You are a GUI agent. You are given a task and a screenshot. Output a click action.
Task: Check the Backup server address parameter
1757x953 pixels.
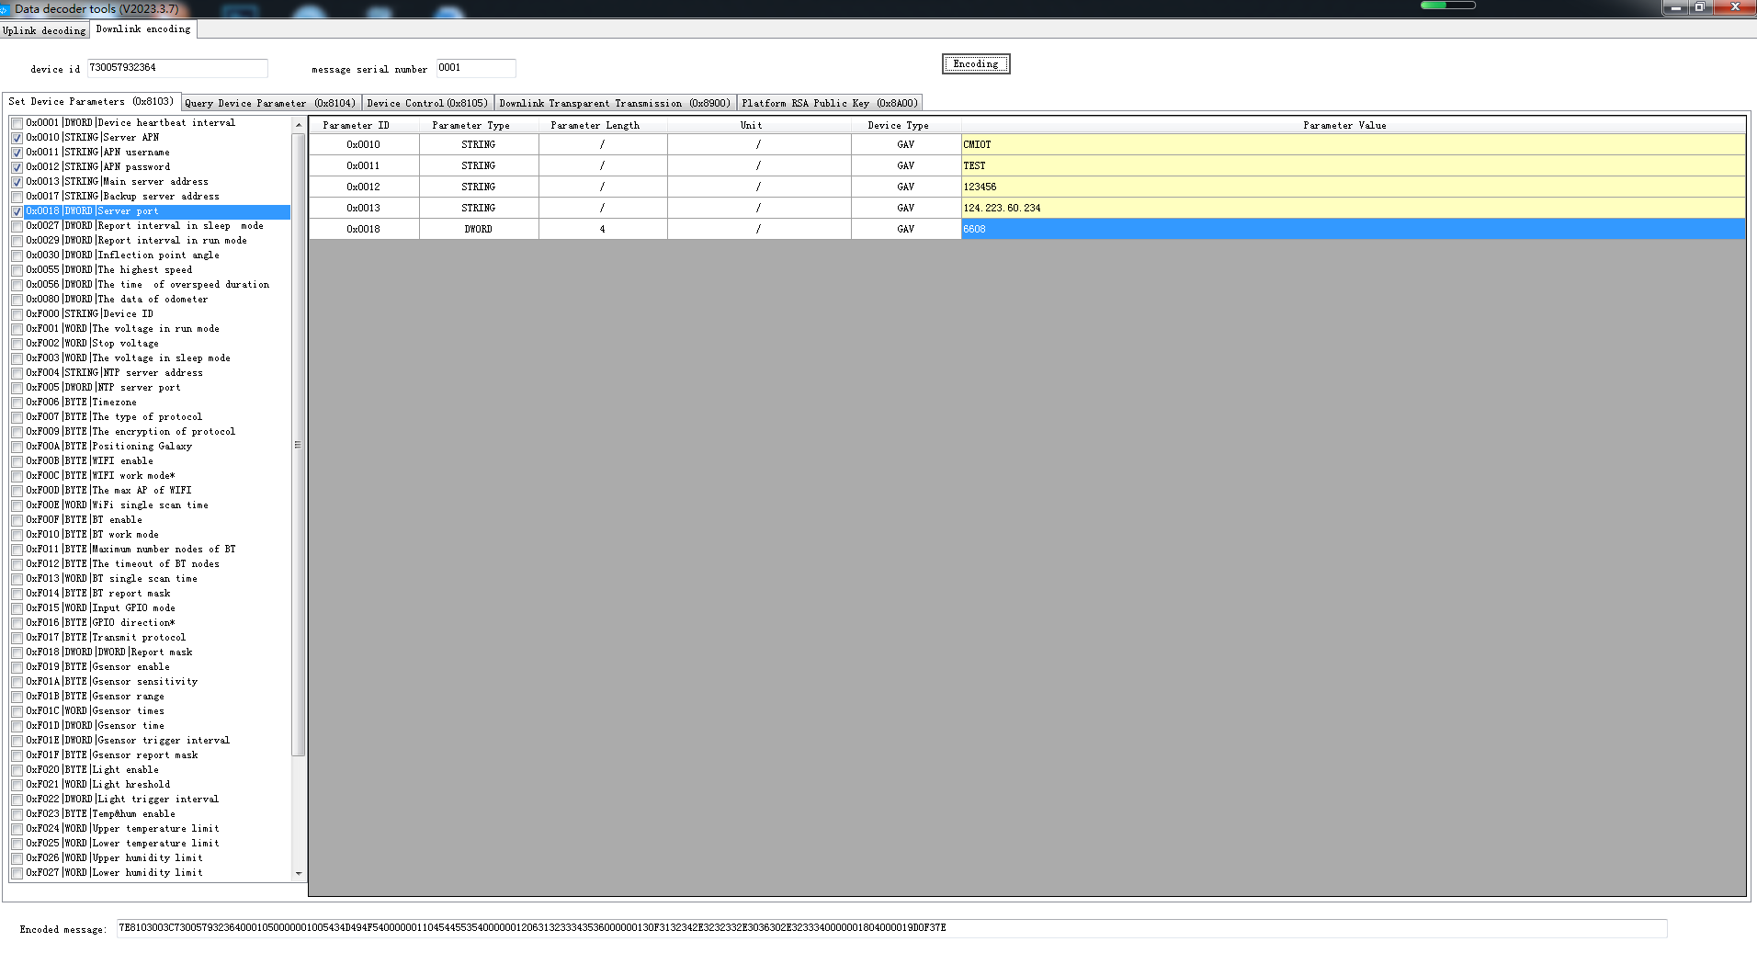coord(17,197)
